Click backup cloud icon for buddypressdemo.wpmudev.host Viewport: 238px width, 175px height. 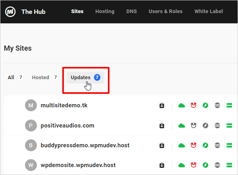coord(182,145)
